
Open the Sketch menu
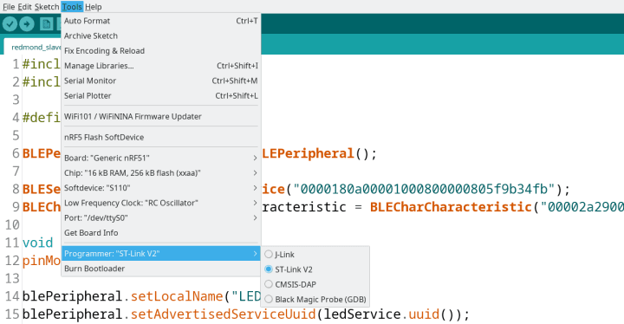click(47, 7)
